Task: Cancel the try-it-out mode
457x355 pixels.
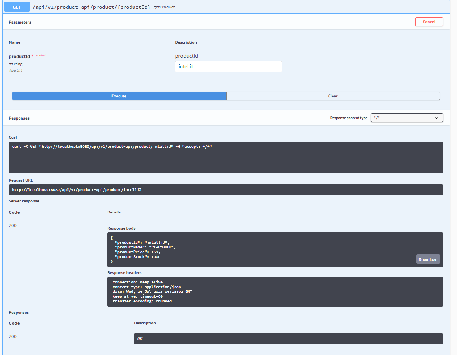Action: (x=429, y=22)
